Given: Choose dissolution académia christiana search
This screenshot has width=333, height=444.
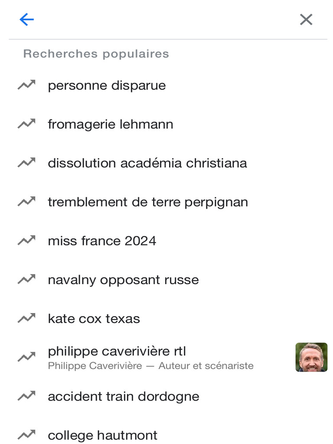Looking at the screenshot, I should tap(166, 163).
